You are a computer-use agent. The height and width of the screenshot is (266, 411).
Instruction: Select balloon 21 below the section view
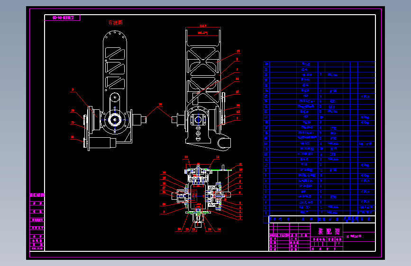(187, 230)
